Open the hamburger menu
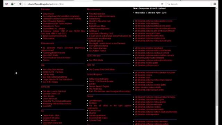The image size is (222, 125). pyautogui.click(x=215, y=4)
